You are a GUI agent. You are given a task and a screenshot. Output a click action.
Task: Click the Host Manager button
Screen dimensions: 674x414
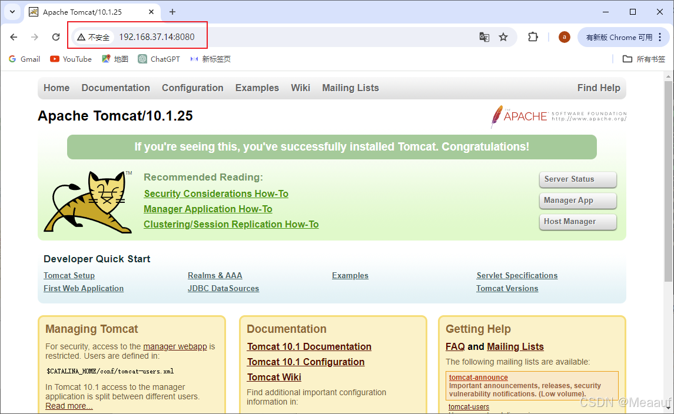[577, 222]
